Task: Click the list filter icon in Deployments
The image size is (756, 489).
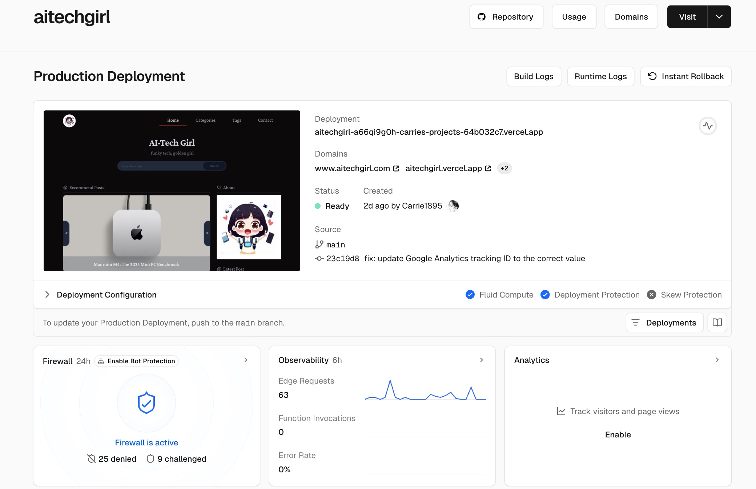Action: [635, 323]
